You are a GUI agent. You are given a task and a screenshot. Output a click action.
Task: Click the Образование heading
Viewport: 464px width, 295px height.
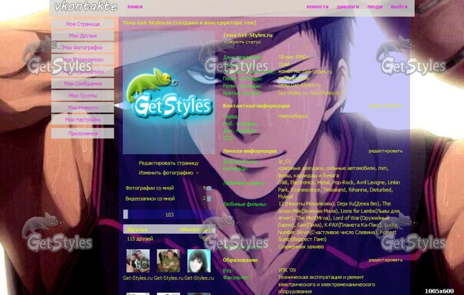(x=240, y=260)
